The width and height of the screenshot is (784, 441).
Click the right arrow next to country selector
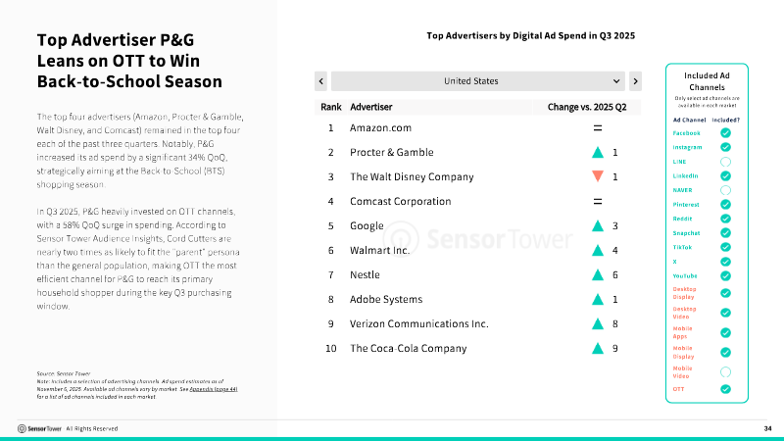(635, 80)
